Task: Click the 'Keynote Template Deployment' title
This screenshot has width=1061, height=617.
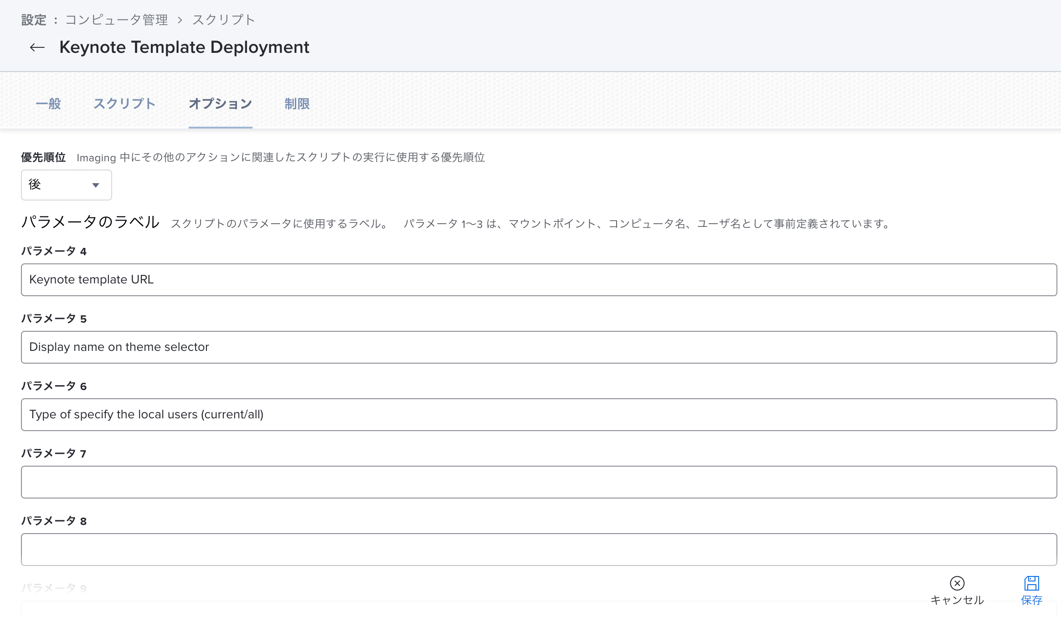Action: click(x=185, y=47)
